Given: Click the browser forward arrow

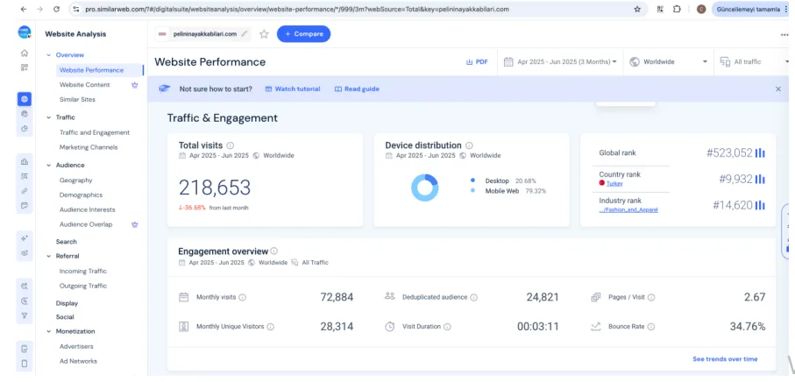Looking at the screenshot, I should (40, 9).
